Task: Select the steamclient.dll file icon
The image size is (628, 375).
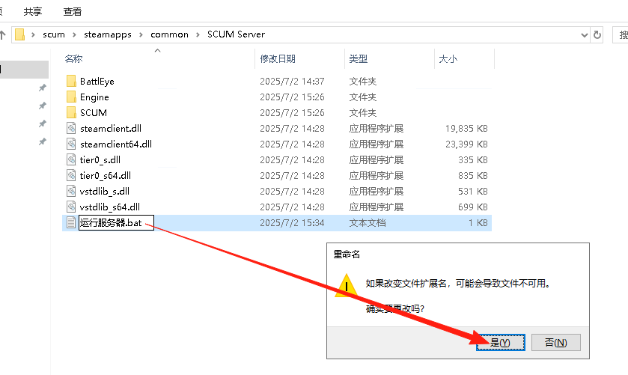Action: 71,128
